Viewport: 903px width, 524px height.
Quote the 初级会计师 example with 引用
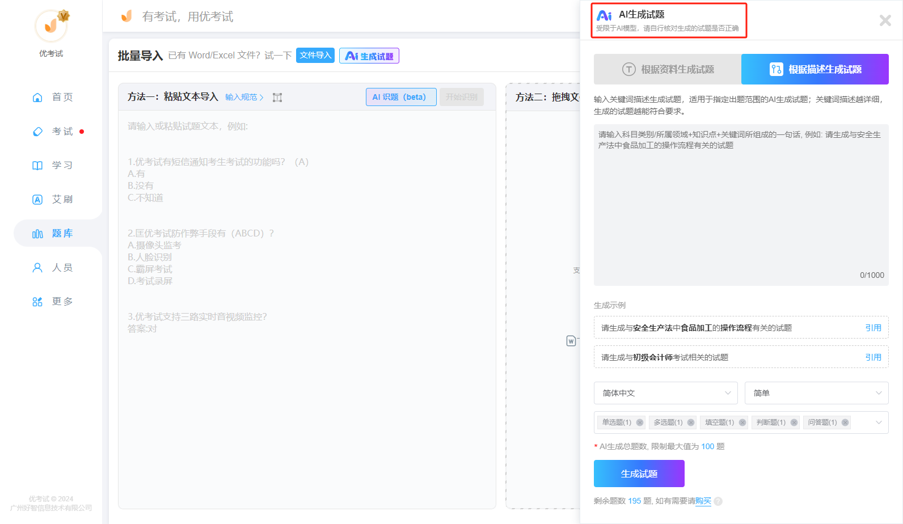point(874,357)
